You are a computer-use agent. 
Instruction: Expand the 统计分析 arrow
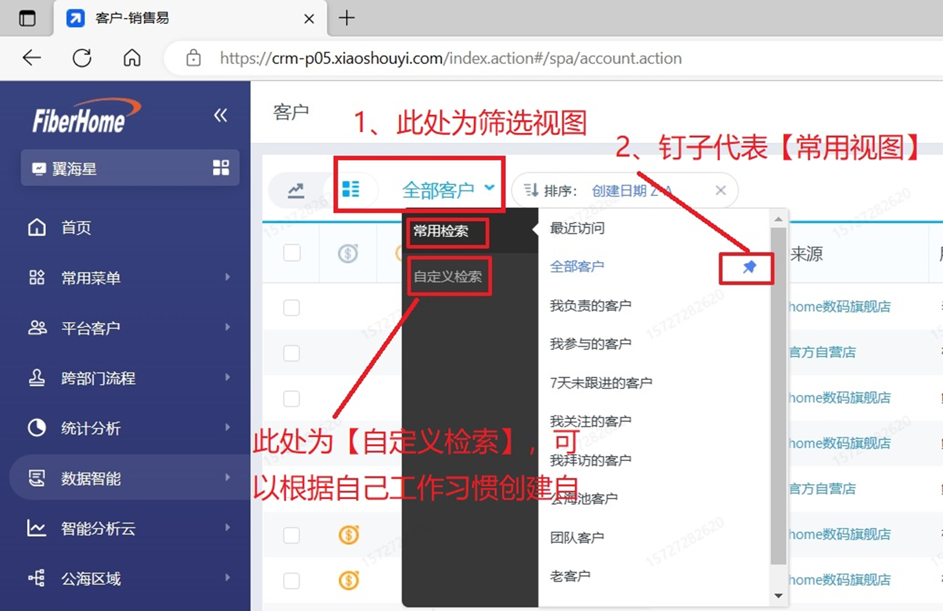coord(227,428)
